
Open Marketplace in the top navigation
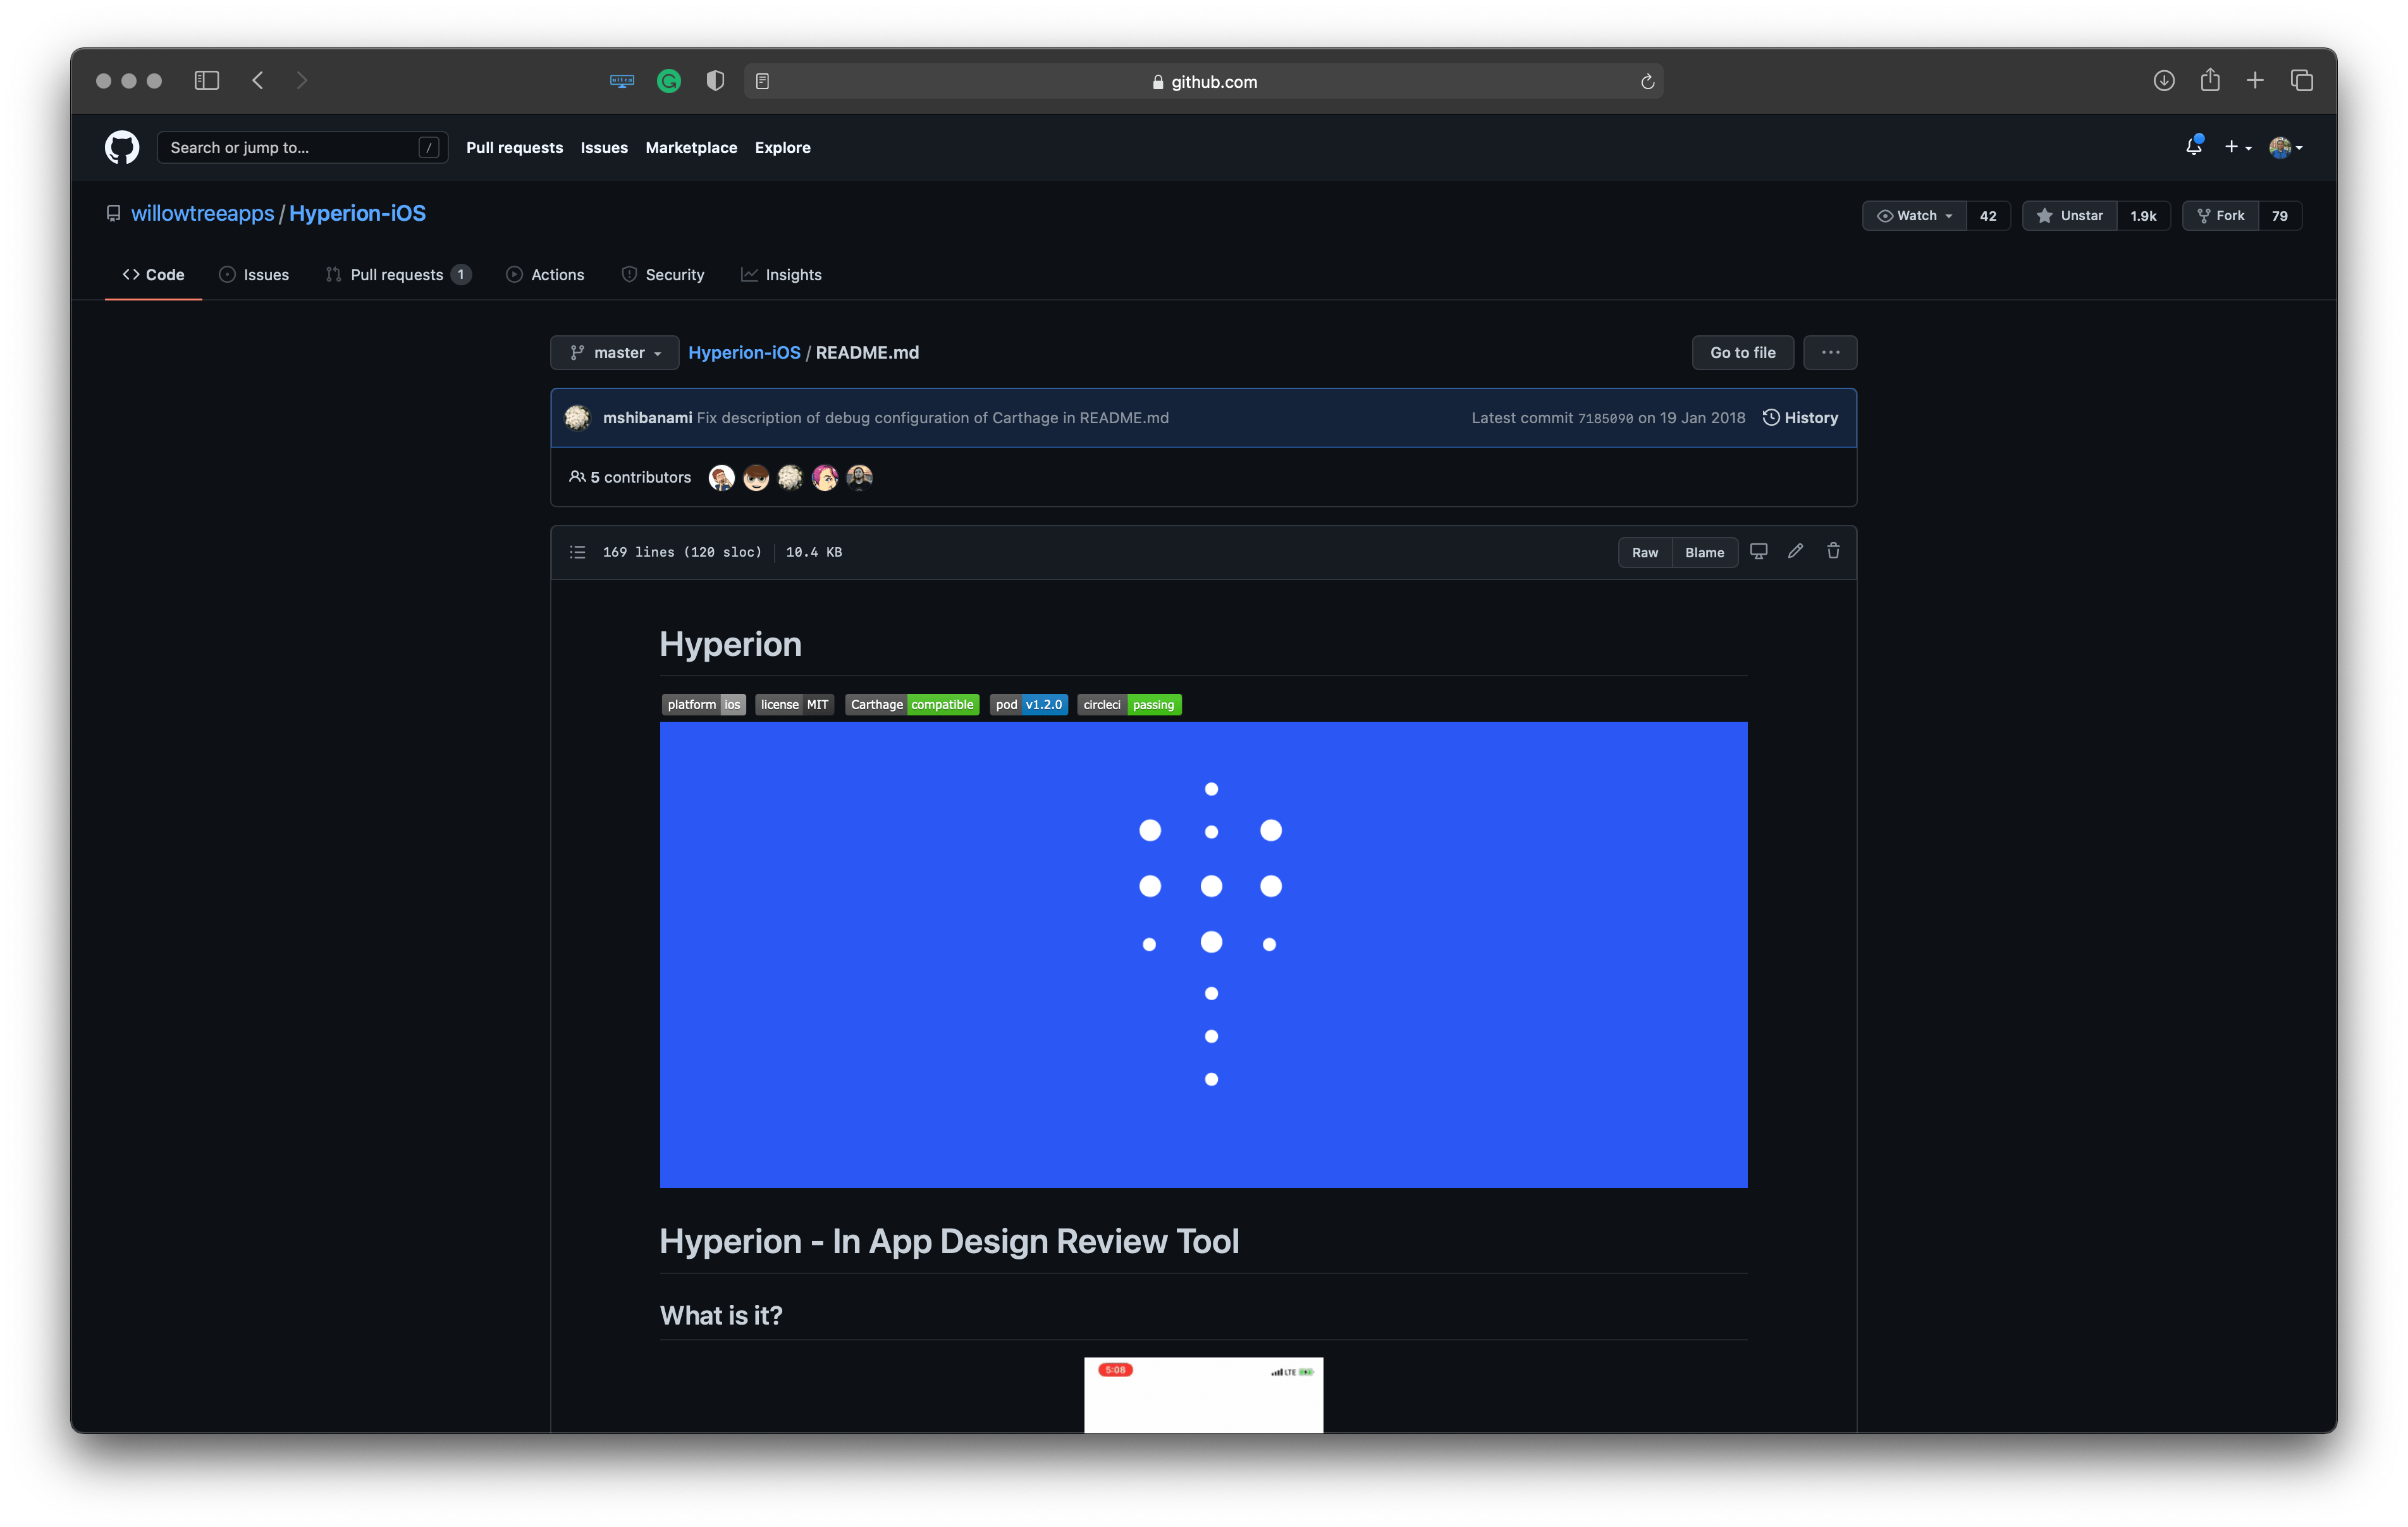click(x=691, y=147)
